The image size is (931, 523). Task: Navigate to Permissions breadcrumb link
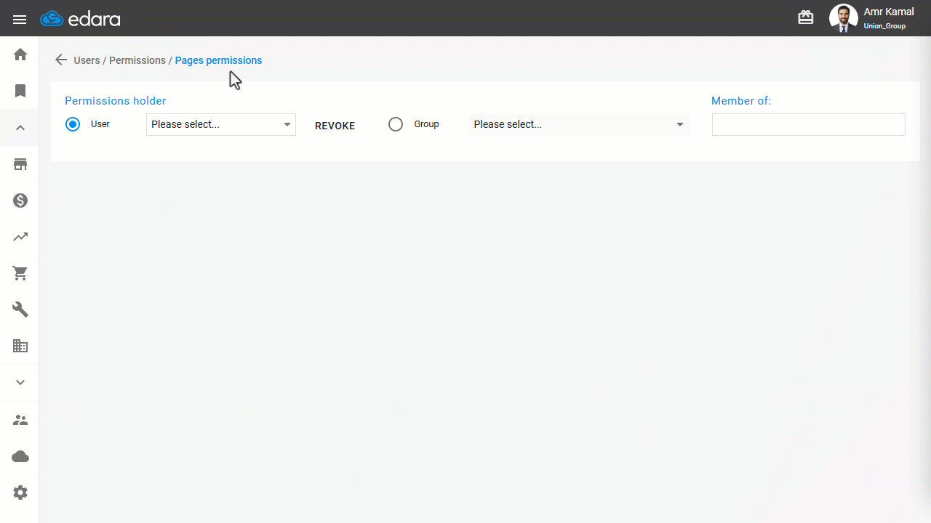pyautogui.click(x=137, y=60)
